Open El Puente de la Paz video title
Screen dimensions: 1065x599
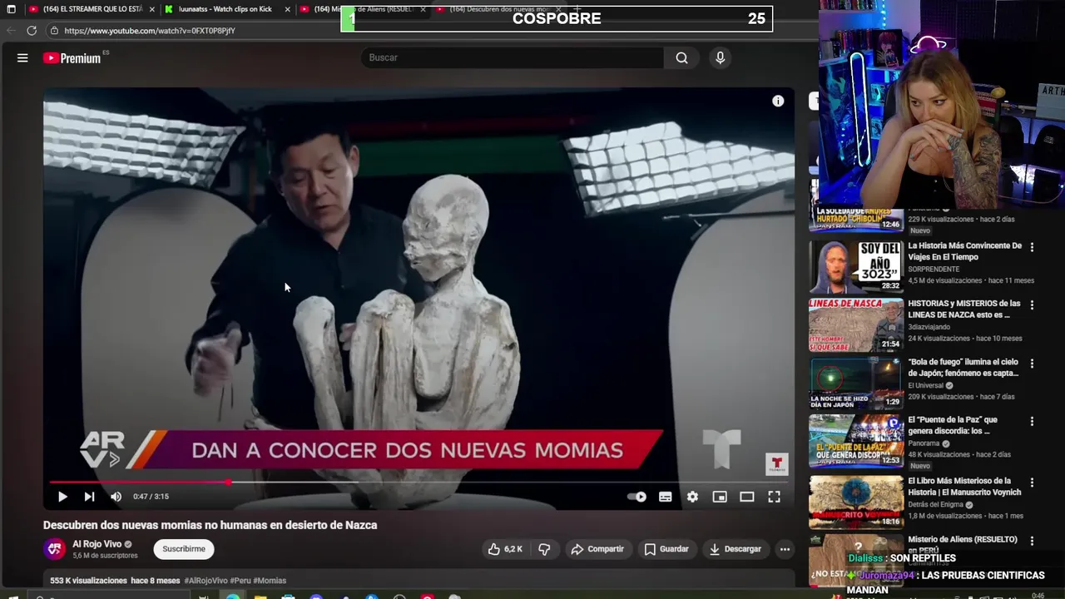pyautogui.click(x=953, y=425)
